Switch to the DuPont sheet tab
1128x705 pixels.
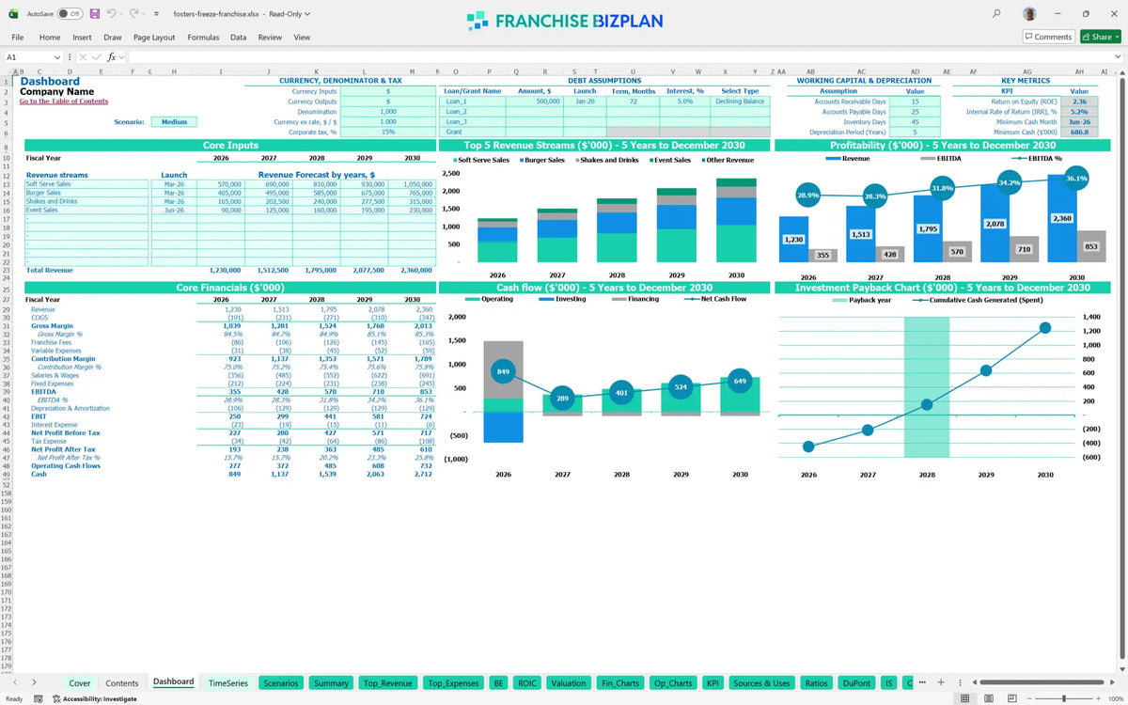tap(855, 683)
